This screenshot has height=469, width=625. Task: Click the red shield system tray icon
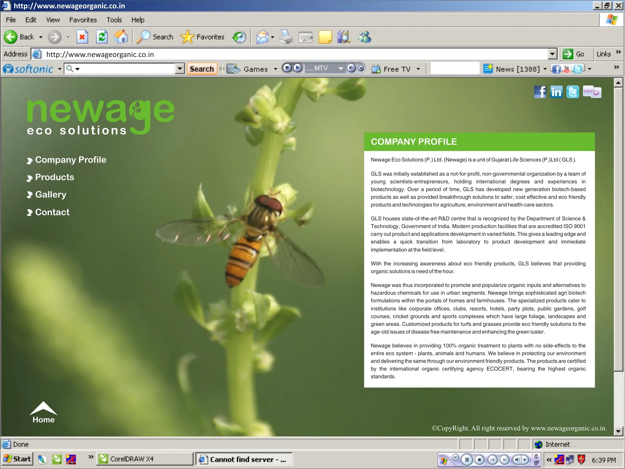[x=581, y=460]
